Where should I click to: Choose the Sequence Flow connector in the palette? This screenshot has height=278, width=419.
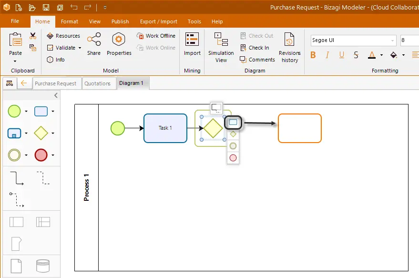17,178
